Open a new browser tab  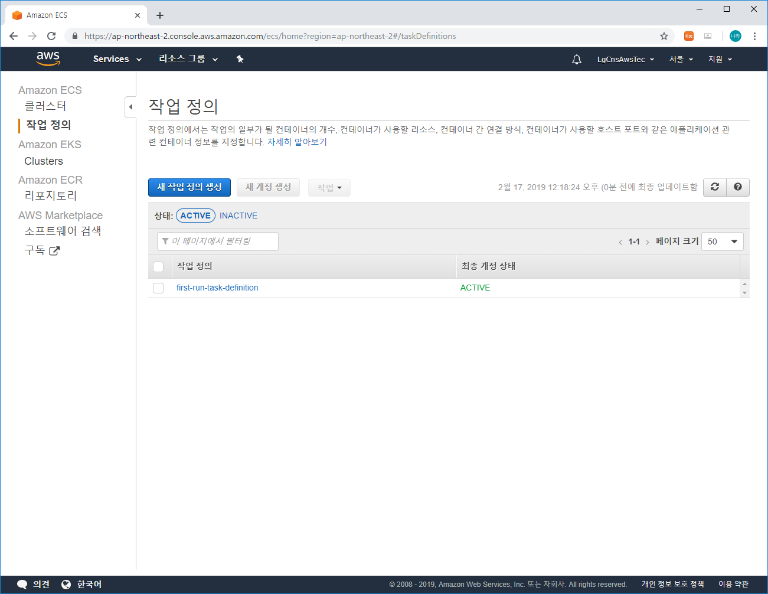coord(160,15)
